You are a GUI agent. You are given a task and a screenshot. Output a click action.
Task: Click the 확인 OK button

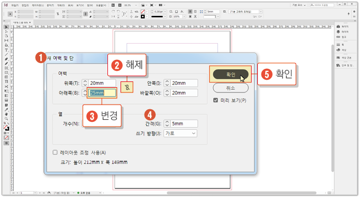230,75
